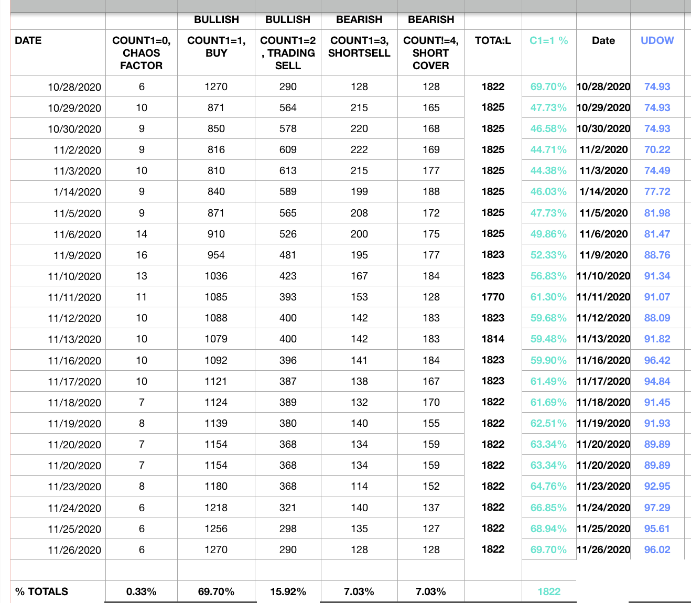This screenshot has height=603, width=691.
Task: Select the 44.38% percentage cell
Action: [x=549, y=170]
